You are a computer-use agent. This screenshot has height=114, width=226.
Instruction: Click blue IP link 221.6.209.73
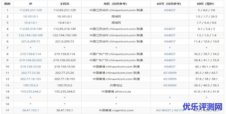pos(30,41)
